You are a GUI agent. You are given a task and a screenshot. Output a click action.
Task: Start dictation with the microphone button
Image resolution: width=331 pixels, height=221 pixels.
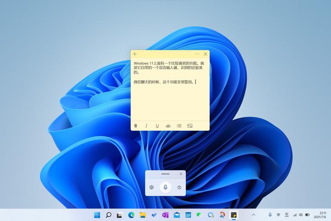point(165,187)
